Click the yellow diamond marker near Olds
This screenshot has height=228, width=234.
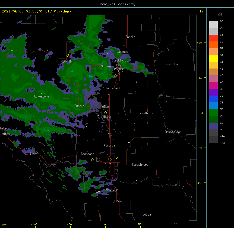(105, 113)
